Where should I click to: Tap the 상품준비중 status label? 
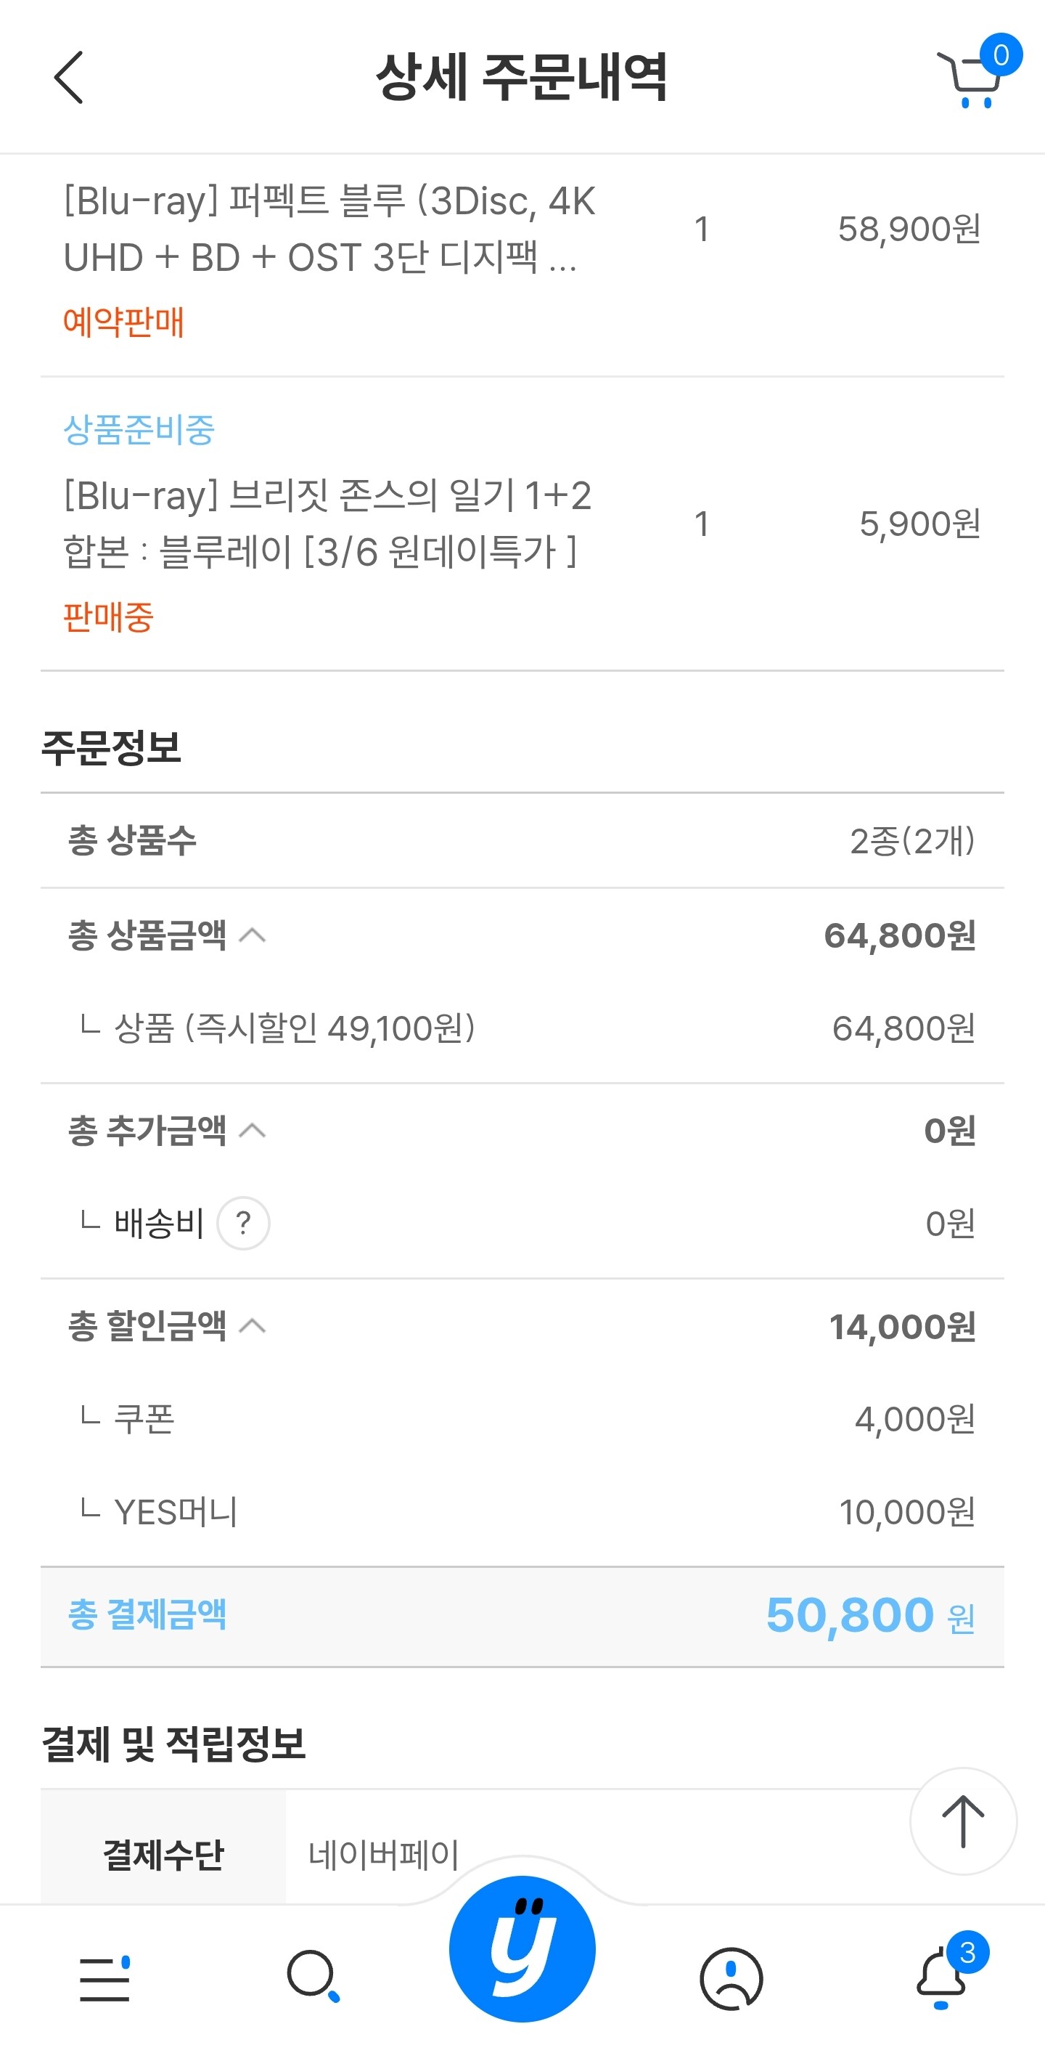pos(139,431)
